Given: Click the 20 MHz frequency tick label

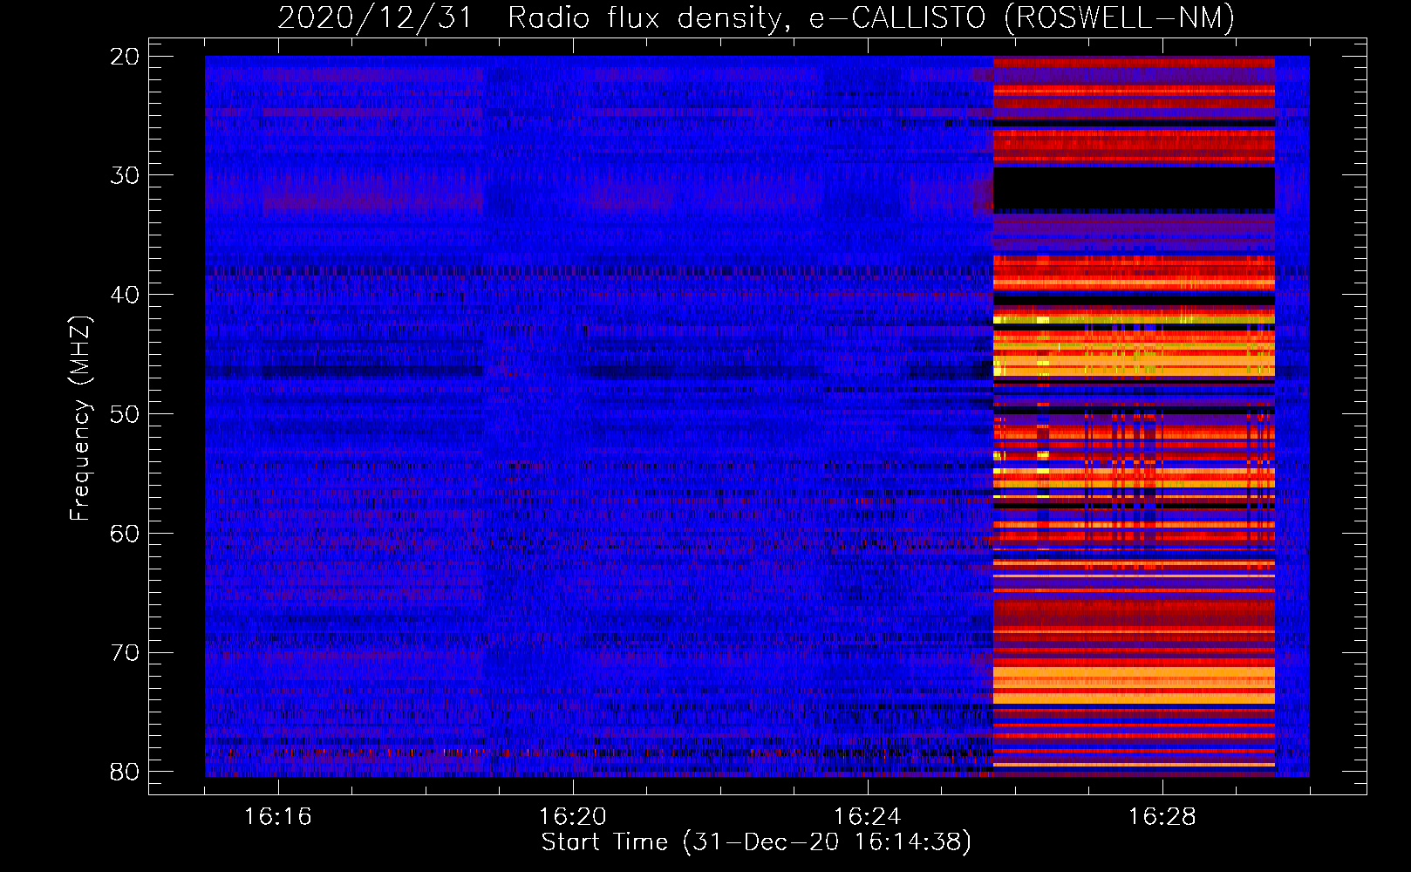Looking at the screenshot, I should [x=125, y=57].
